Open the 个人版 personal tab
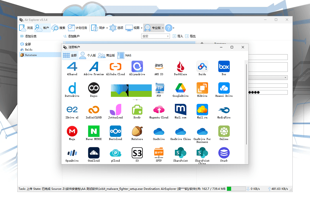 [88, 55]
